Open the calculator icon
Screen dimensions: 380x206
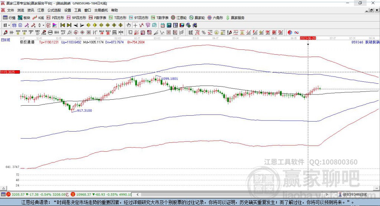[169, 25]
